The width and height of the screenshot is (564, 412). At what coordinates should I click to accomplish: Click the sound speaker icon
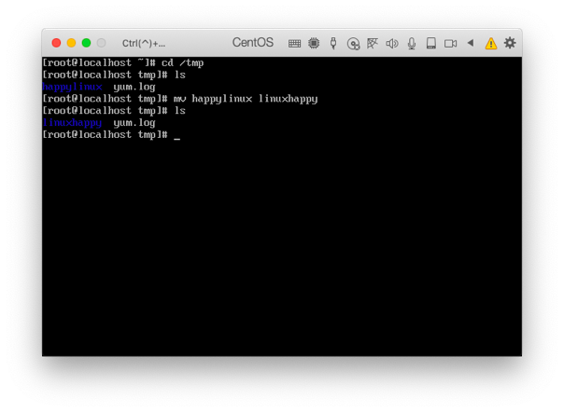click(x=391, y=44)
